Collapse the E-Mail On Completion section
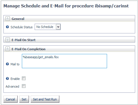Screen dimensions: 138x105 click(x=8, y=49)
